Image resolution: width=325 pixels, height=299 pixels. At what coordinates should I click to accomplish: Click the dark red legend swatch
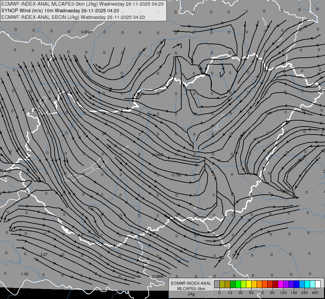tap(276, 284)
